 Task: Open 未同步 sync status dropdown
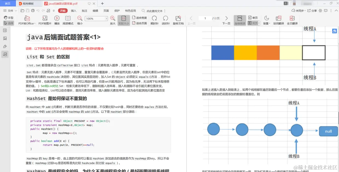click(298, 11)
